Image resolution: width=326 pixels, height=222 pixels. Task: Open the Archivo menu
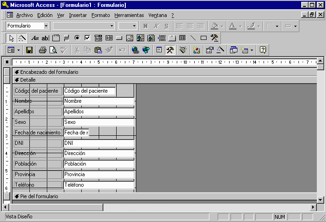pyautogui.click(x=24, y=15)
